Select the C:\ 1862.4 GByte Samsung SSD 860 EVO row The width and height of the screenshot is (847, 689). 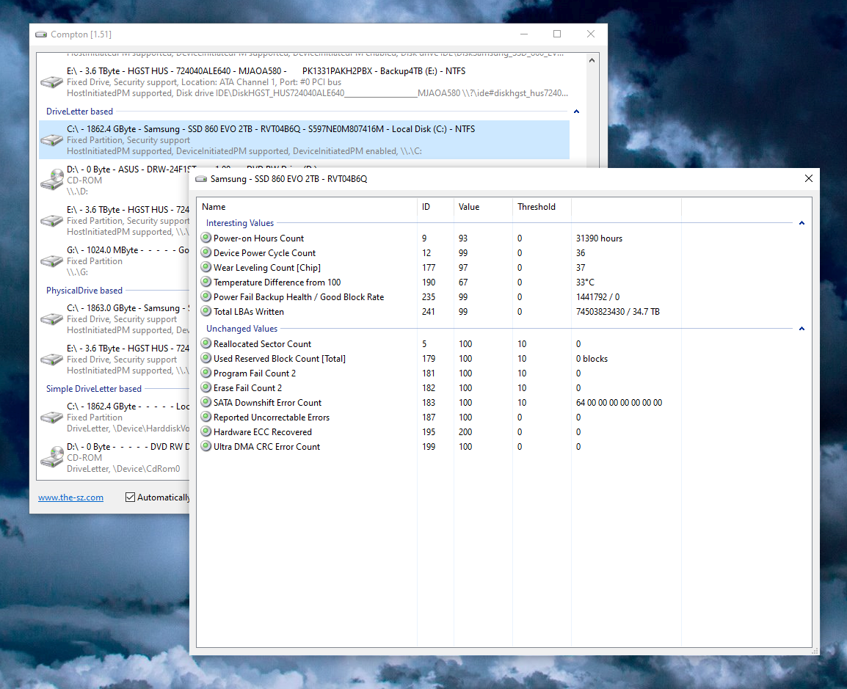304,140
